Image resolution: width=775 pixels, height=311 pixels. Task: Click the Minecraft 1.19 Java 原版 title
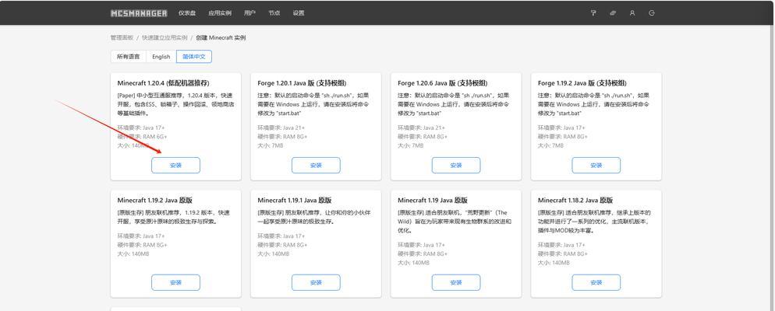click(433, 201)
